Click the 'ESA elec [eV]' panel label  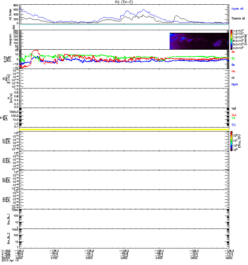click(6, 199)
